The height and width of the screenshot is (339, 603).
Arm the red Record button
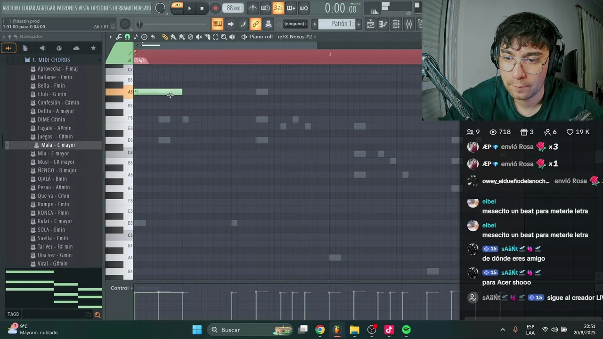coord(215,8)
